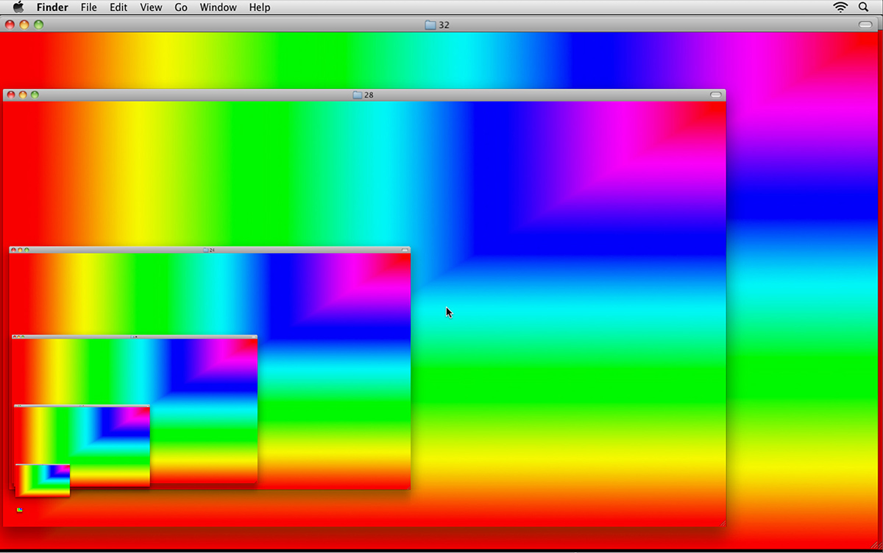
Task: Open the Window menu
Action: pos(218,7)
